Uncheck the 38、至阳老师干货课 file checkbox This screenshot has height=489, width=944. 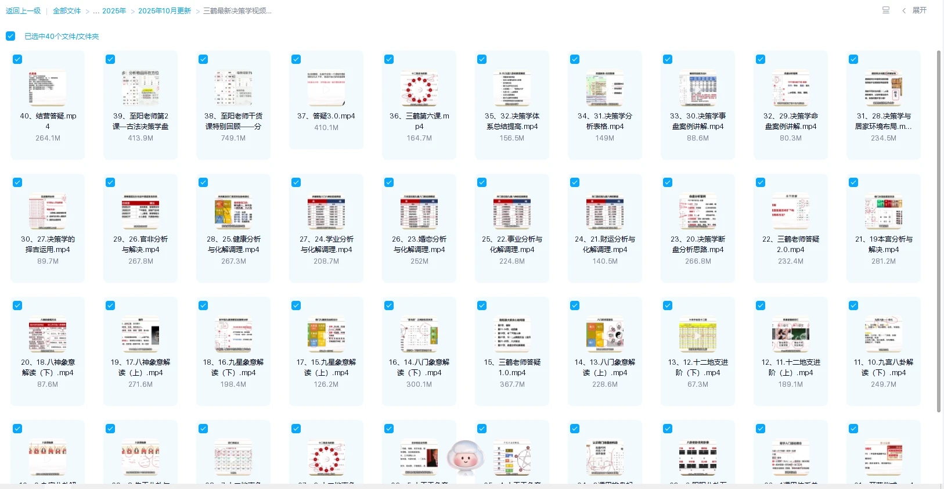(203, 59)
